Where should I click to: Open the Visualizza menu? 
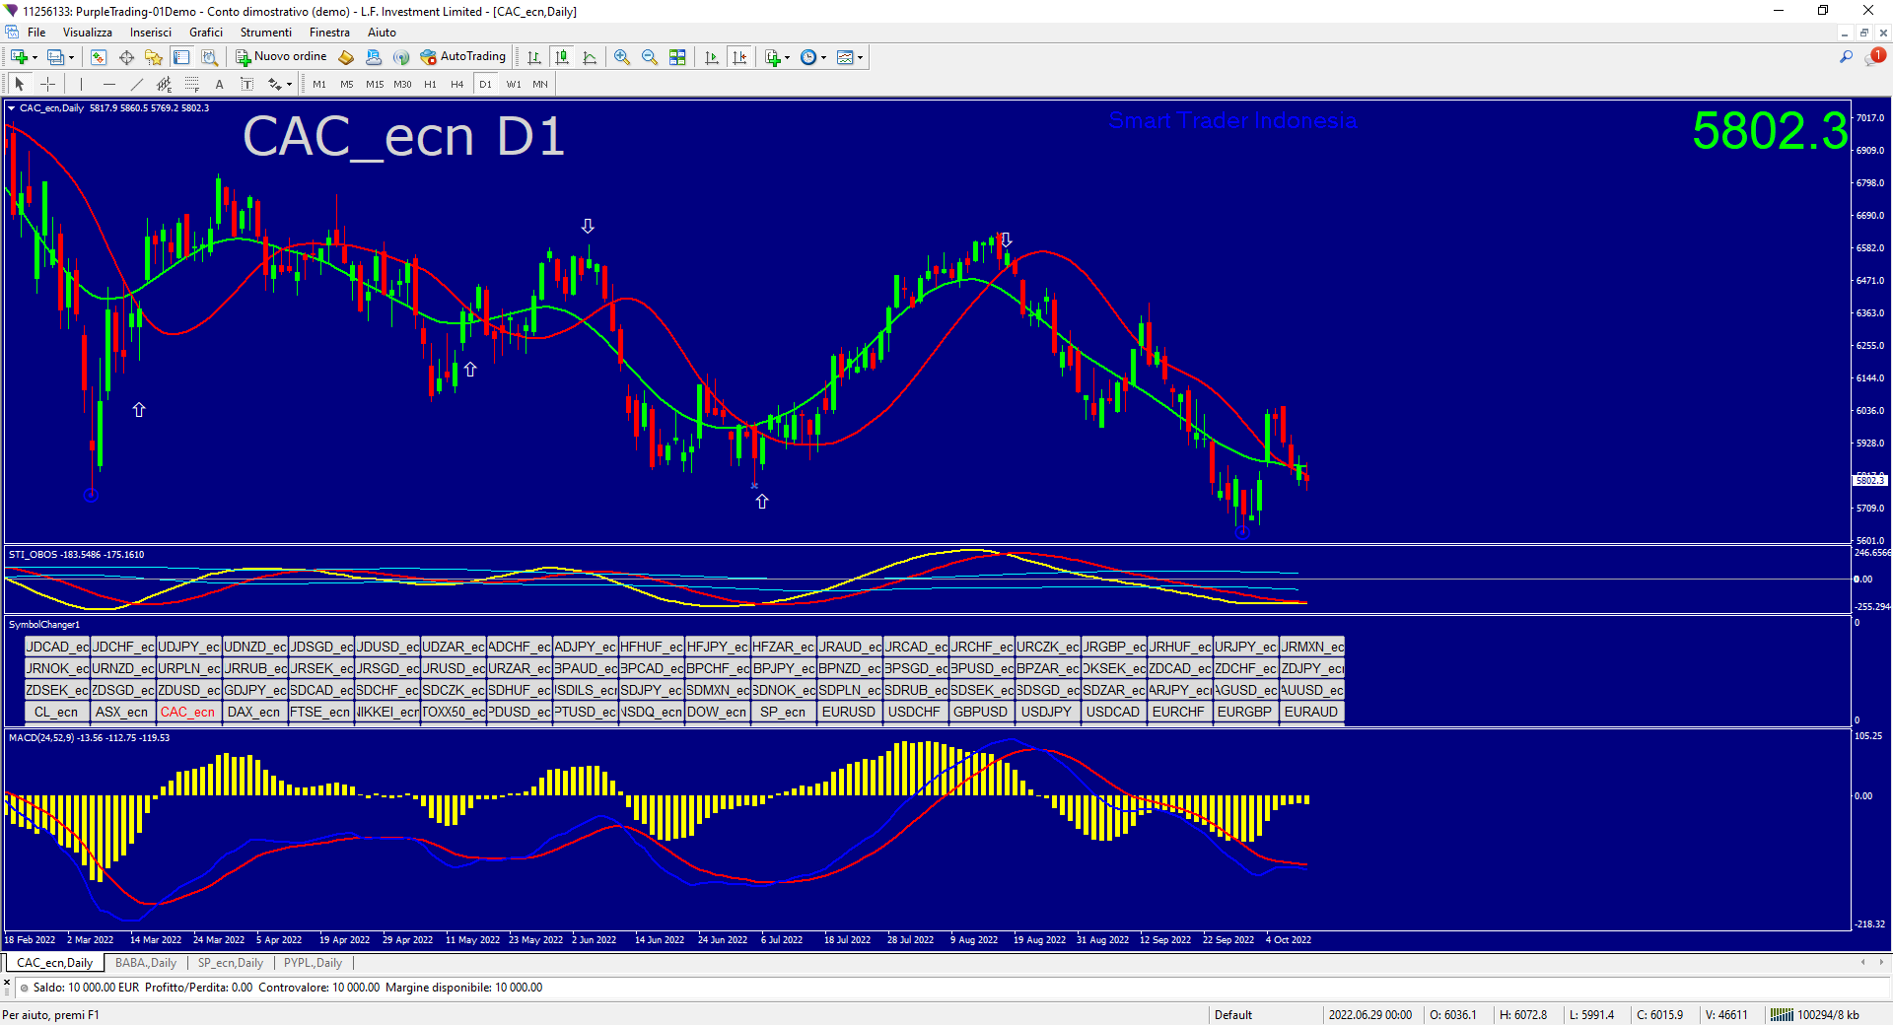(x=88, y=33)
